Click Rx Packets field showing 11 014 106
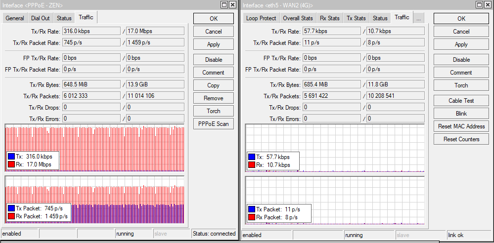This screenshot has width=494, height=243. (x=155, y=96)
